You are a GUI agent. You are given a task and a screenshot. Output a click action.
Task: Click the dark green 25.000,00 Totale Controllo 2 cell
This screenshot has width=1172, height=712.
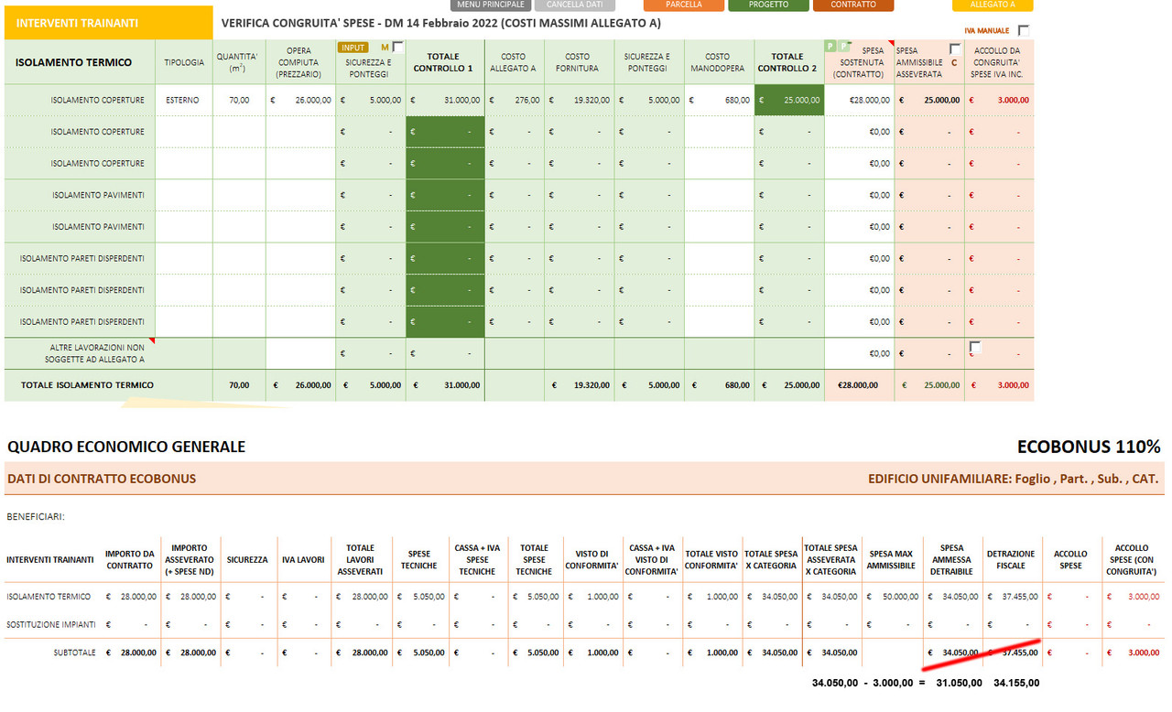(x=789, y=100)
